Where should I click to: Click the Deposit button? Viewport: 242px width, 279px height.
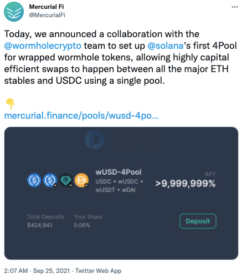pos(198,221)
